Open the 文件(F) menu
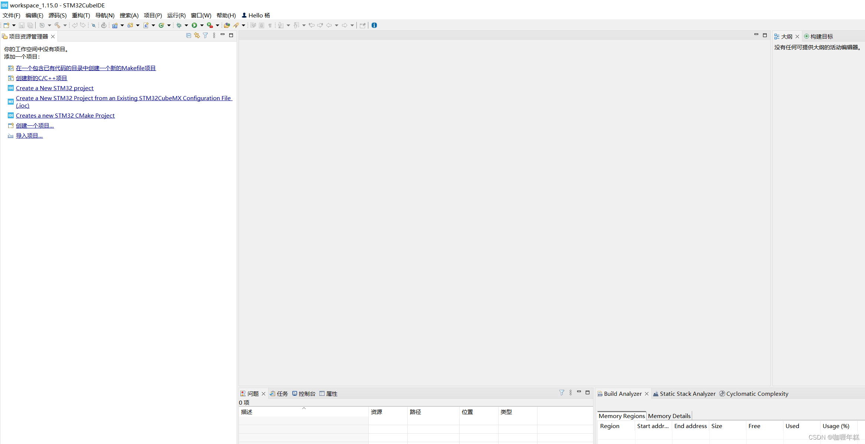865x444 pixels. click(x=11, y=15)
